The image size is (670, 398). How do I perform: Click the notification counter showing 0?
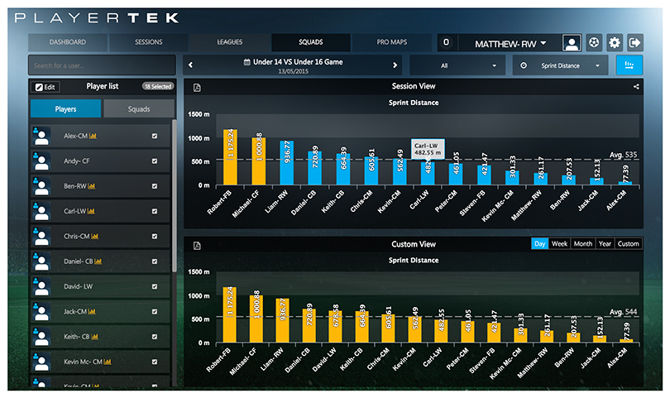point(446,42)
